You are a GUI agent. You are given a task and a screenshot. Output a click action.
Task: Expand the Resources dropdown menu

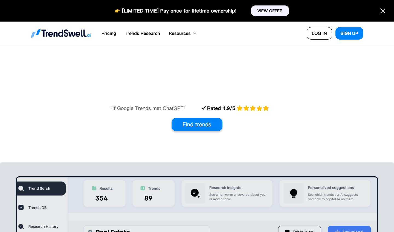pyautogui.click(x=182, y=33)
